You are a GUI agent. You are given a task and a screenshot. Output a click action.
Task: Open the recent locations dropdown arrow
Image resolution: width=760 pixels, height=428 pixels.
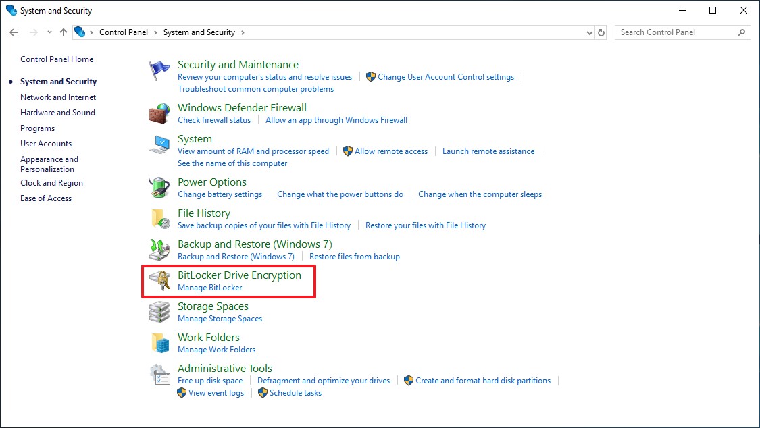pyautogui.click(x=49, y=32)
